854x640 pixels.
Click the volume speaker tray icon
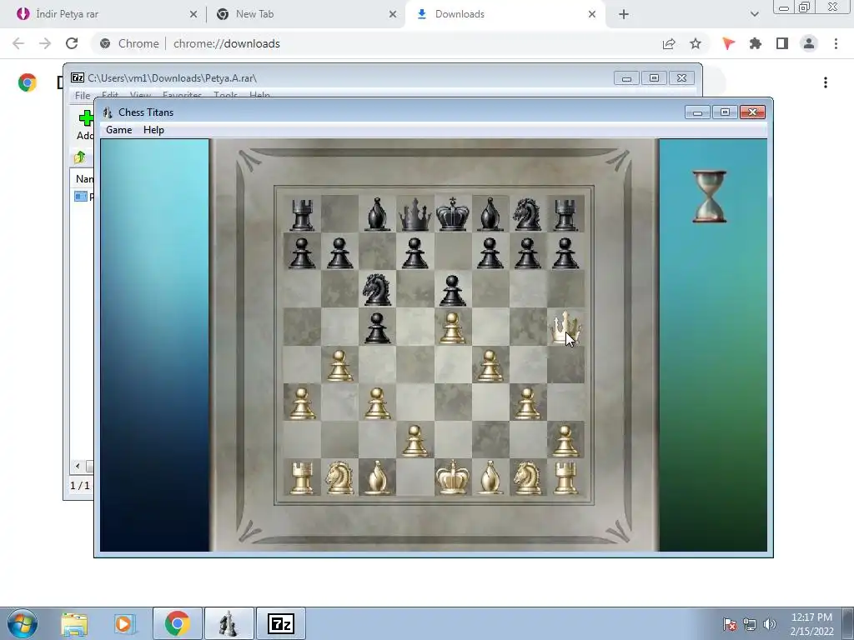[x=770, y=624]
